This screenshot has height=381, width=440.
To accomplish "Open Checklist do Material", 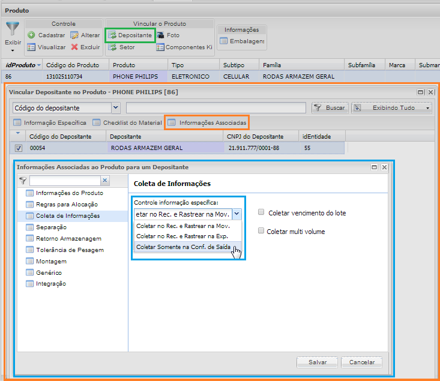I will pyautogui.click(x=127, y=122).
